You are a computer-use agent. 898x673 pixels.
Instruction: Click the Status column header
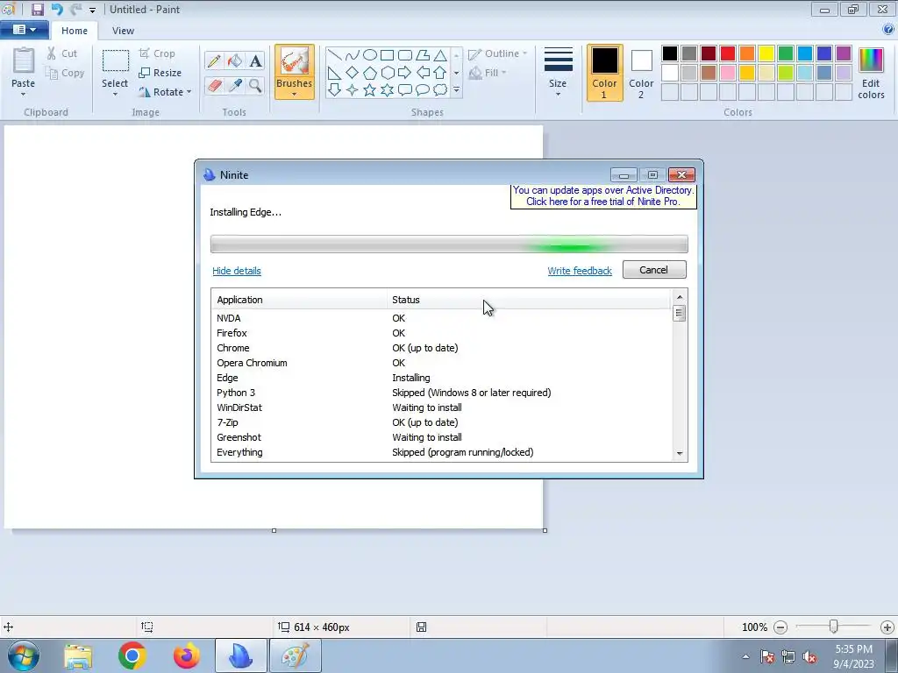point(529,300)
